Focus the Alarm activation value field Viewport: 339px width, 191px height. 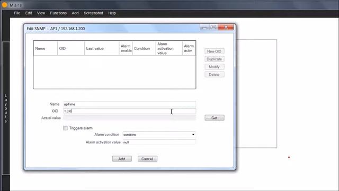(159, 142)
